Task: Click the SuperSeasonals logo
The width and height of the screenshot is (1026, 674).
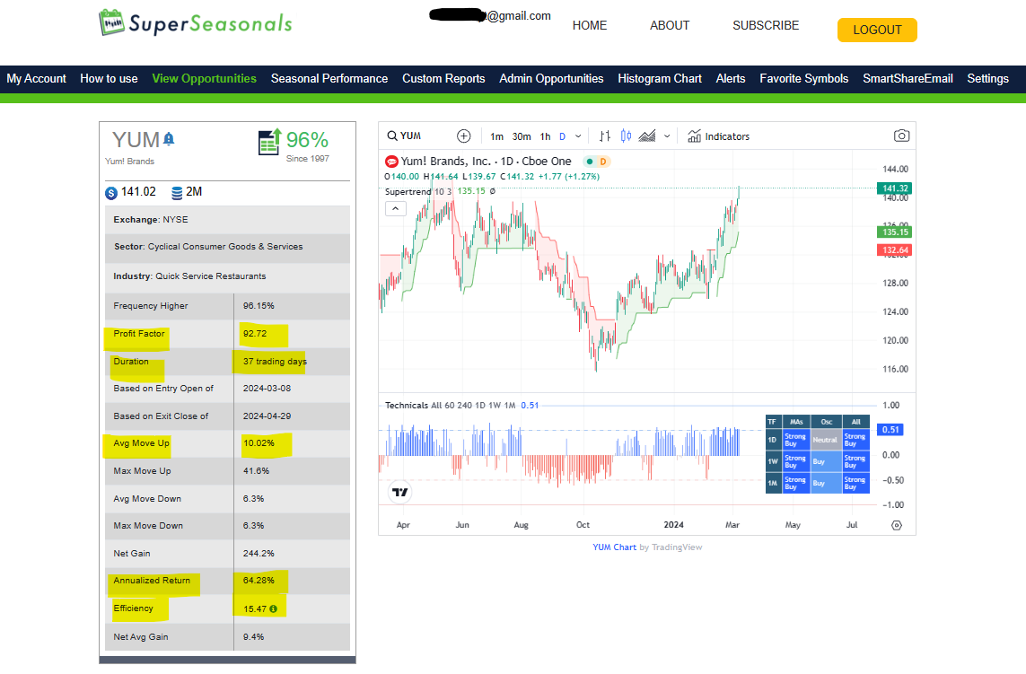Action: (196, 23)
